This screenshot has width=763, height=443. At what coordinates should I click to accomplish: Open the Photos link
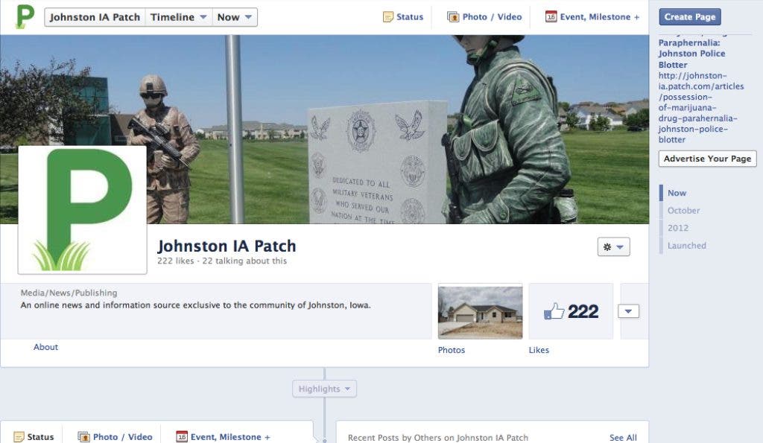[x=451, y=350]
